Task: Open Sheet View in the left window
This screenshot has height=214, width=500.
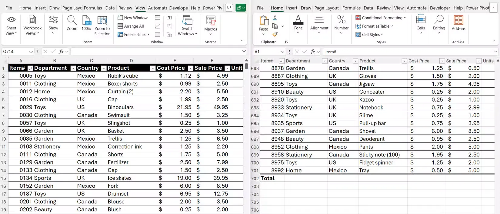Action: (11, 25)
